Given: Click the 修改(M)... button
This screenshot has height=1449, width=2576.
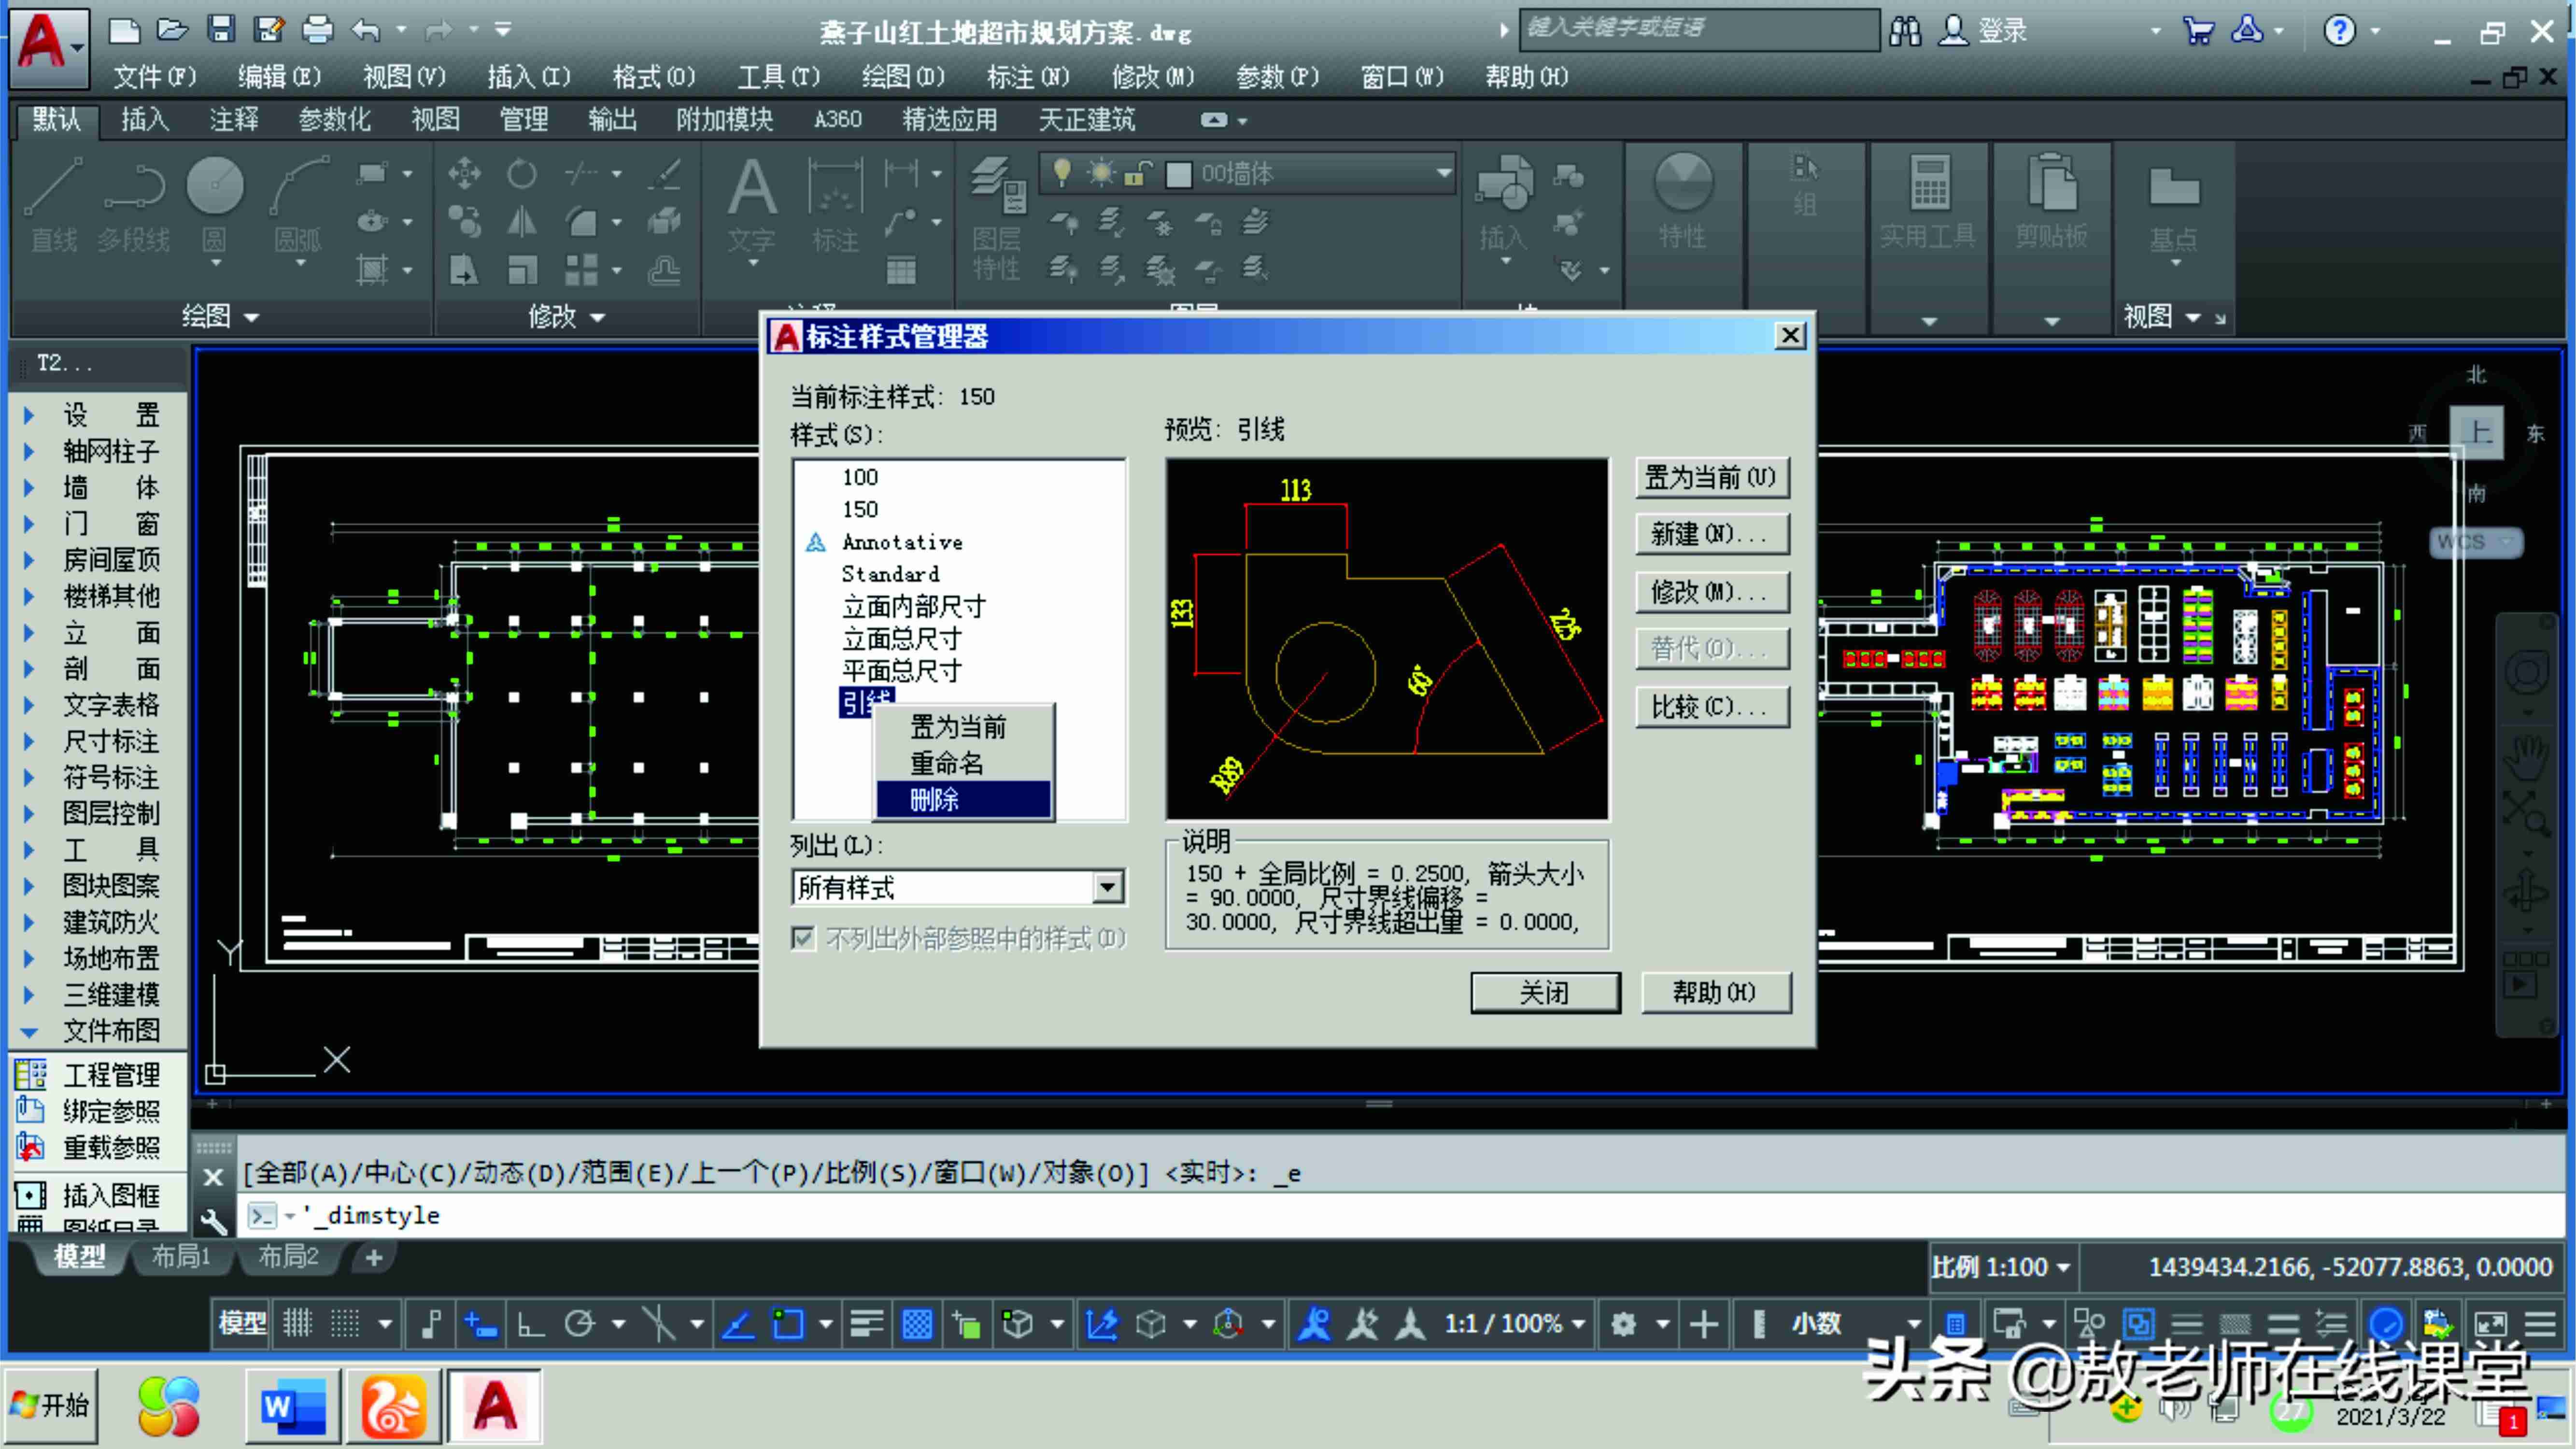Looking at the screenshot, I should (x=1711, y=592).
